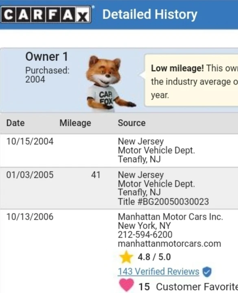Click the gold star rating icon
The width and height of the screenshot is (238, 293).
126,257
